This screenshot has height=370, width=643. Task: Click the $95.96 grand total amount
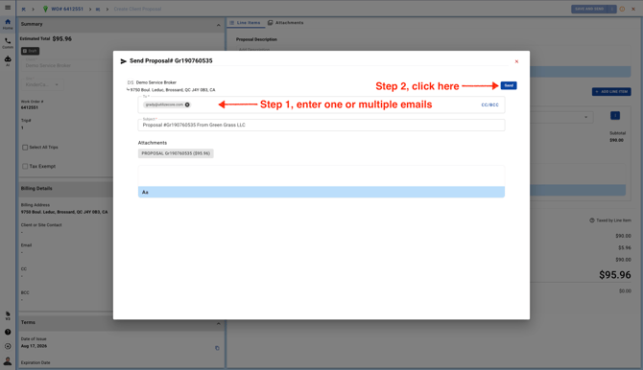615,275
